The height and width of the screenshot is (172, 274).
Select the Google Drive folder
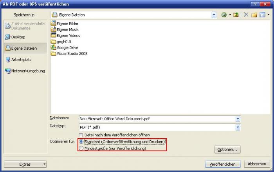[65, 47]
